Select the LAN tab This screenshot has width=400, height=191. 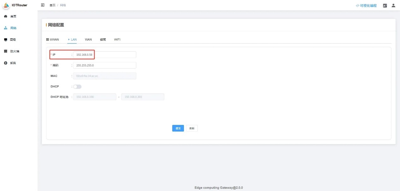(73, 40)
